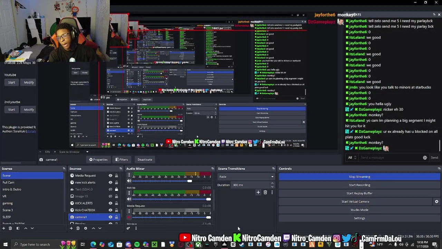Viewport: 442px width, 249px height.
Task: Move source down in Sources toolbar
Action: (x=100, y=228)
